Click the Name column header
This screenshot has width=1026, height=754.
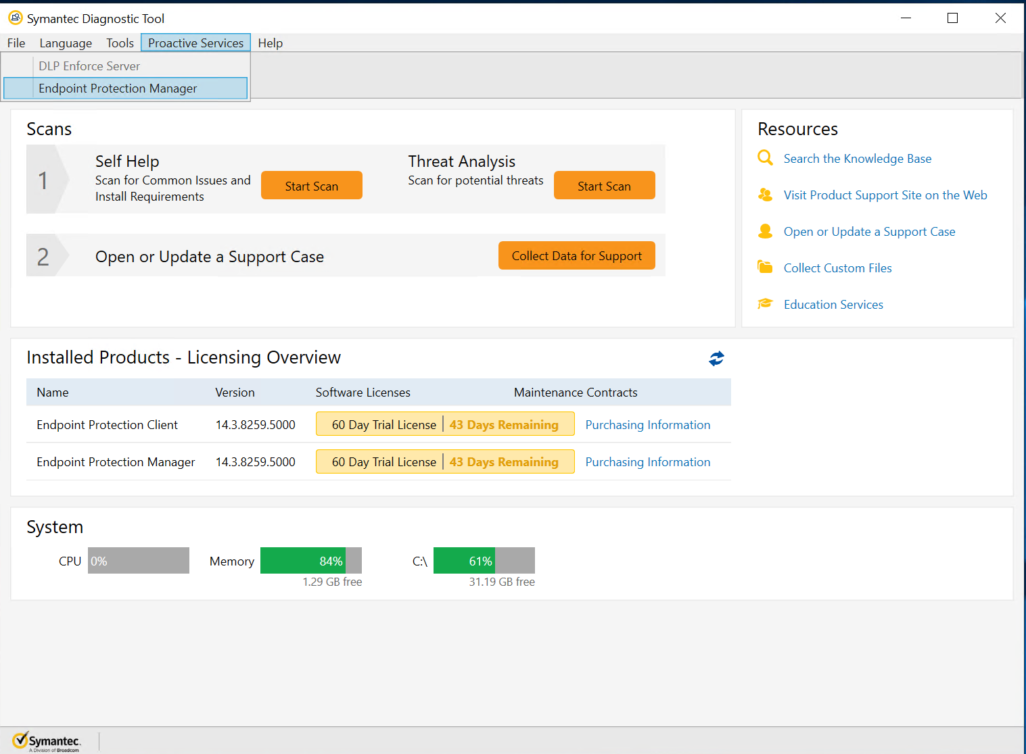[x=53, y=393]
